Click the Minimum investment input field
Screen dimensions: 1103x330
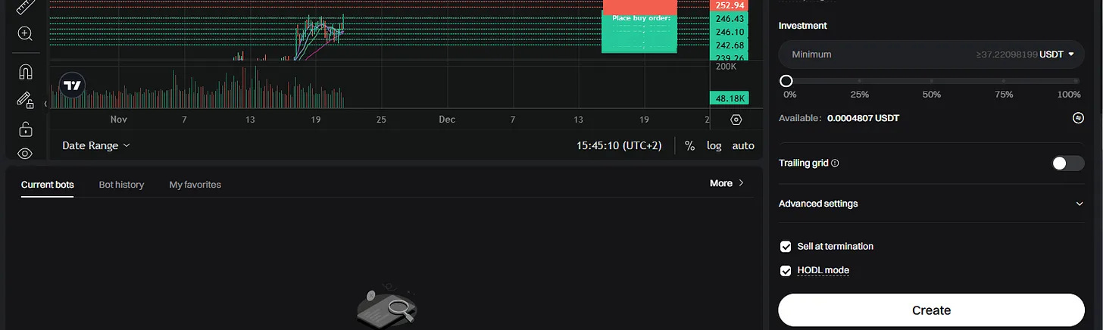pos(931,54)
